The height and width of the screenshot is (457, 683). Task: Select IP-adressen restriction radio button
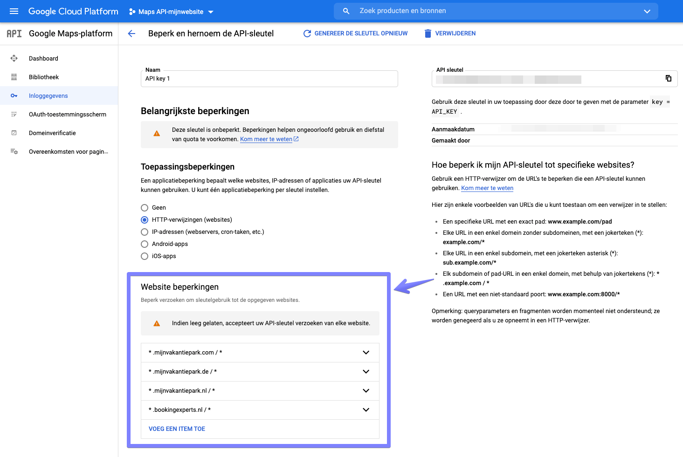(x=145, y=232)
